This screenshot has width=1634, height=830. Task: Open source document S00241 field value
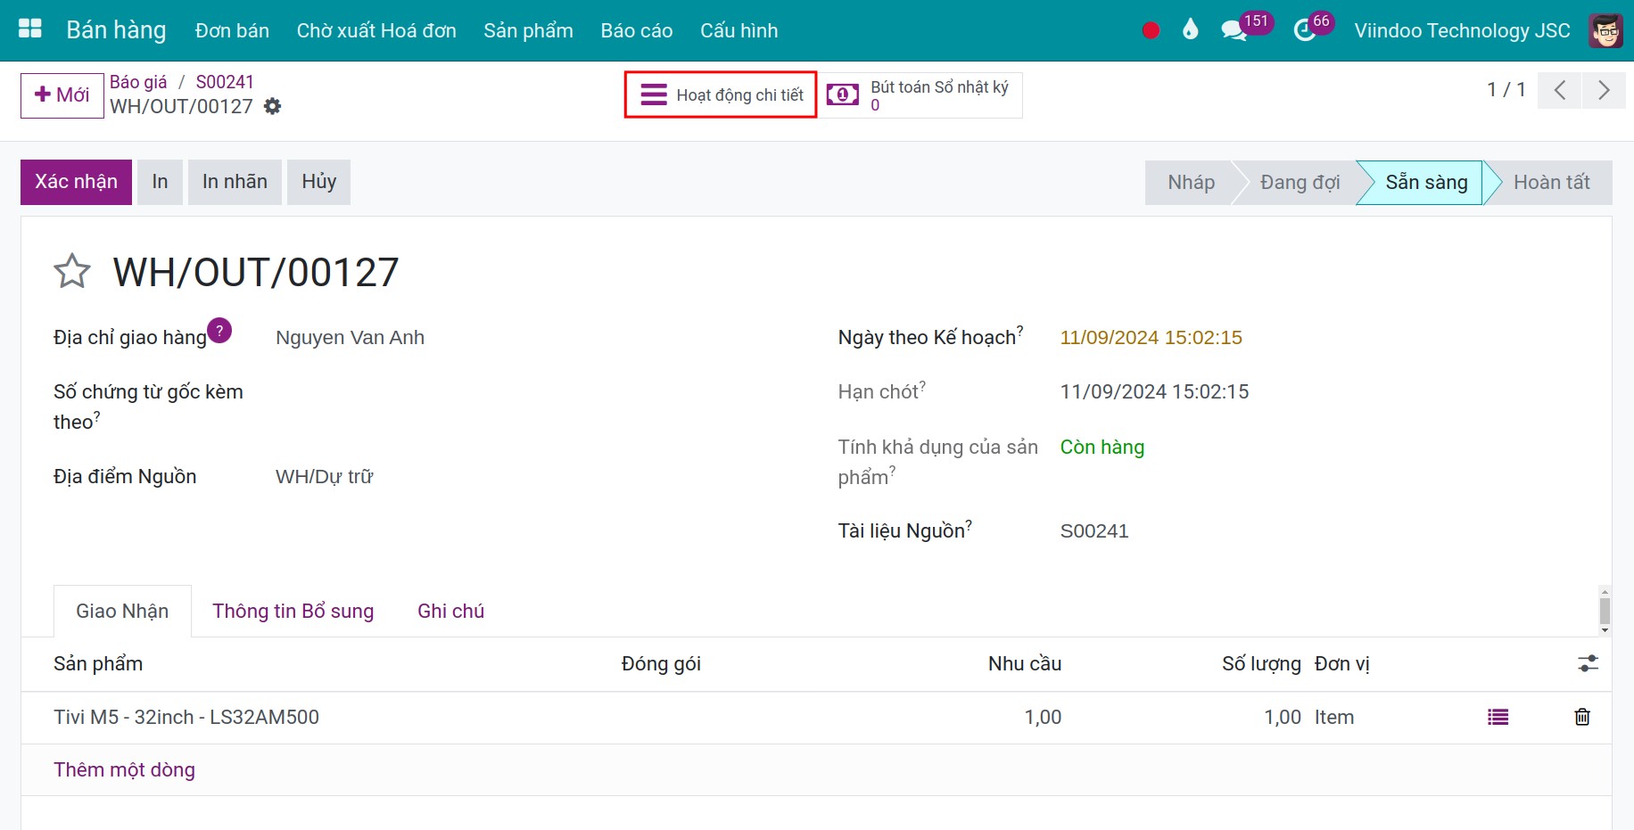(x=1094, y=531)
